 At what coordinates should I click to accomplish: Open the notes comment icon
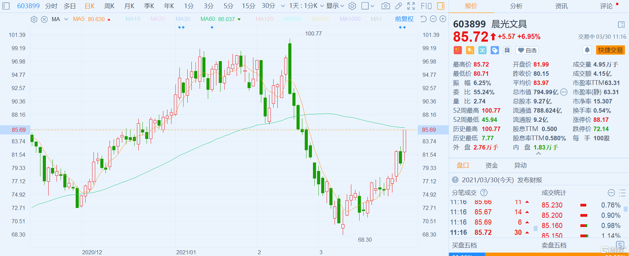point(507,51)
